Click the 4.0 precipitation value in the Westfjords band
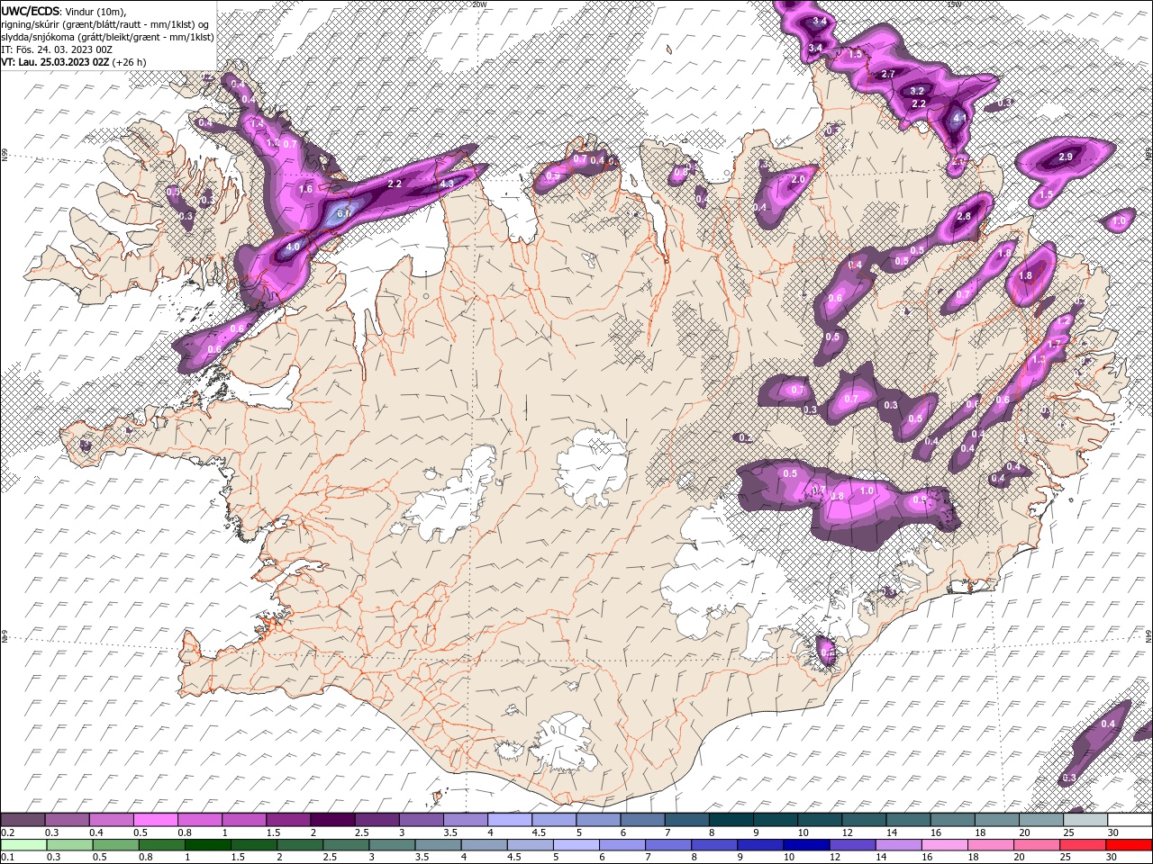 tap(293, 246)
